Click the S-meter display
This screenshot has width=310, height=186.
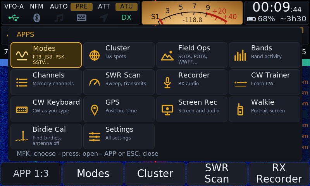point(192,13)
